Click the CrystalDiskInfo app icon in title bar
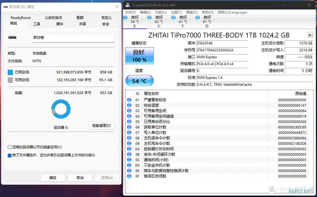317x197 pixels. tap(127, 5)
